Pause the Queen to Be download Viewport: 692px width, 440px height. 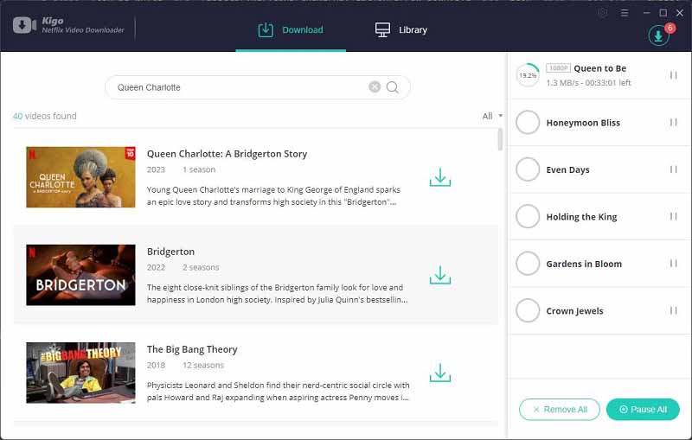coord(673,75)
